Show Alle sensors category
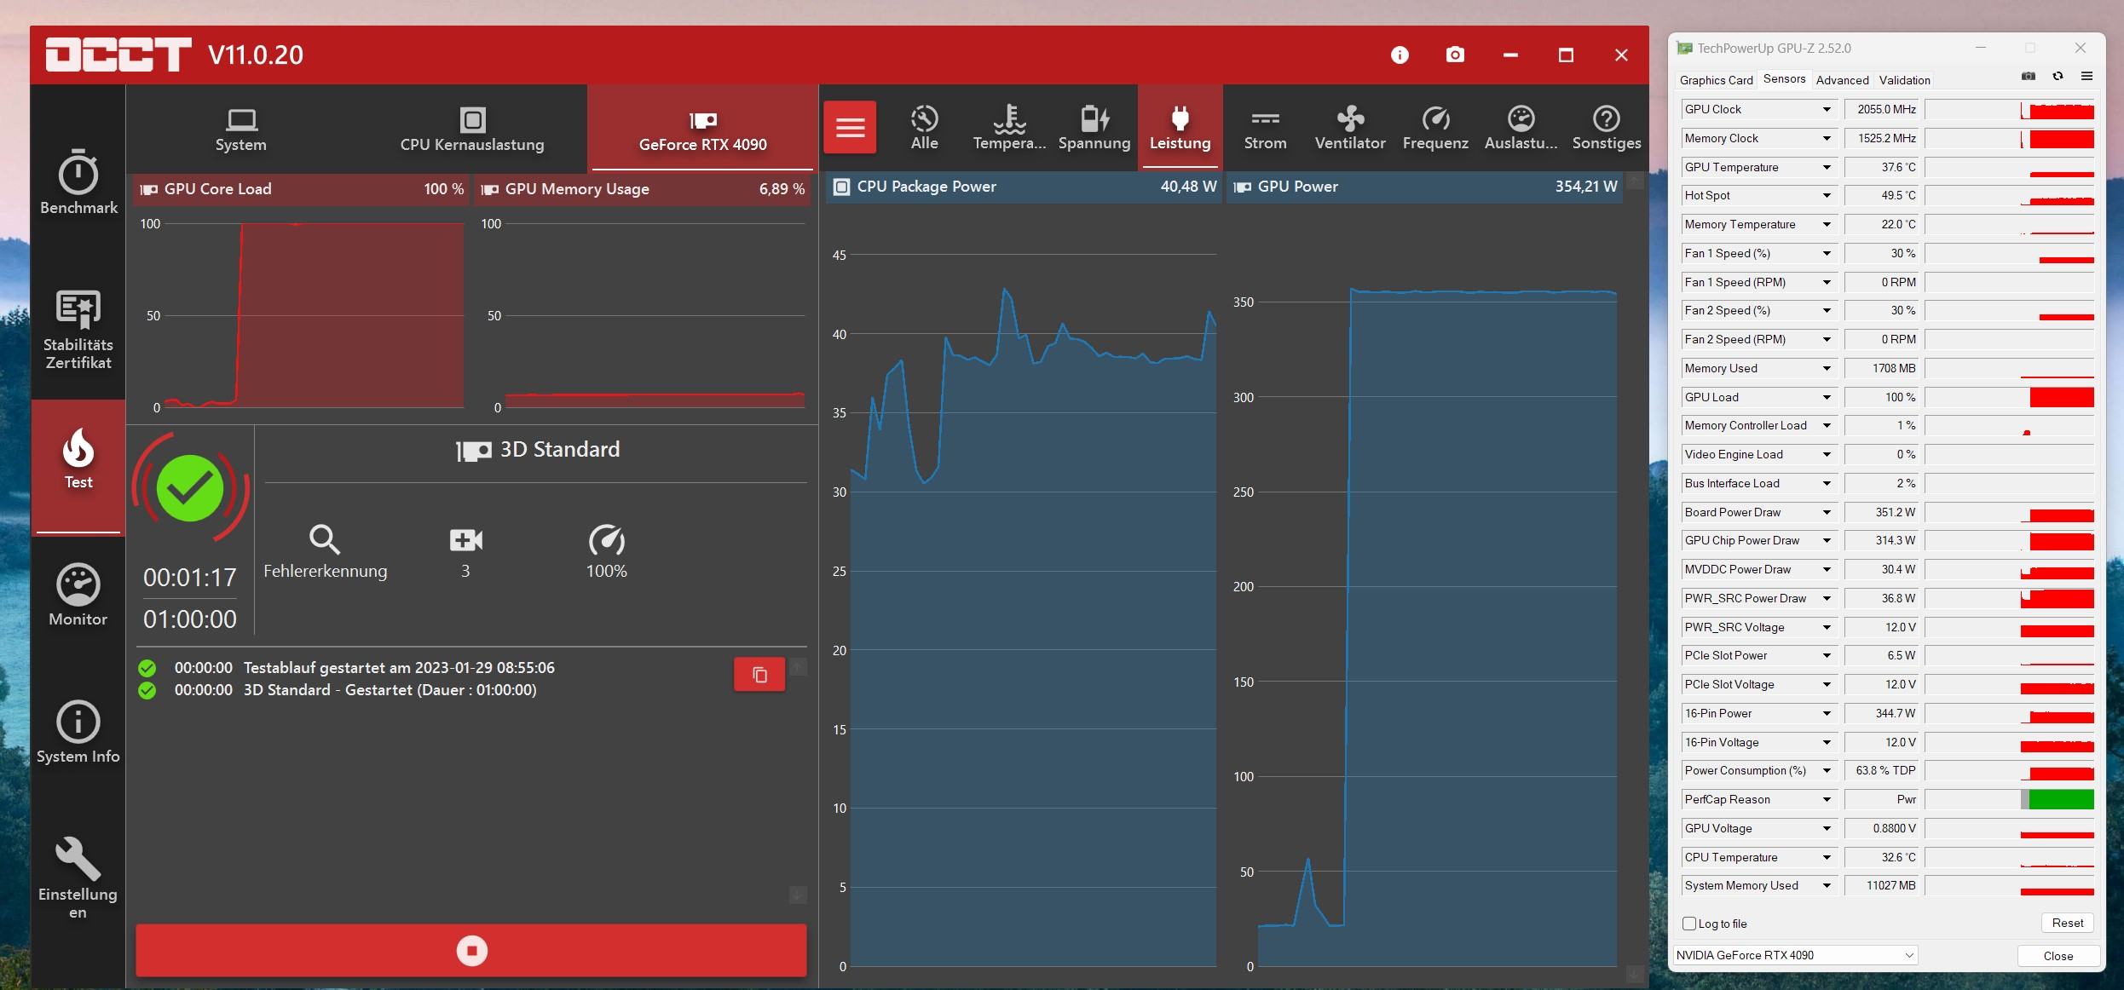The height and width of the screenshot is (990, 2124). (924, 128)
